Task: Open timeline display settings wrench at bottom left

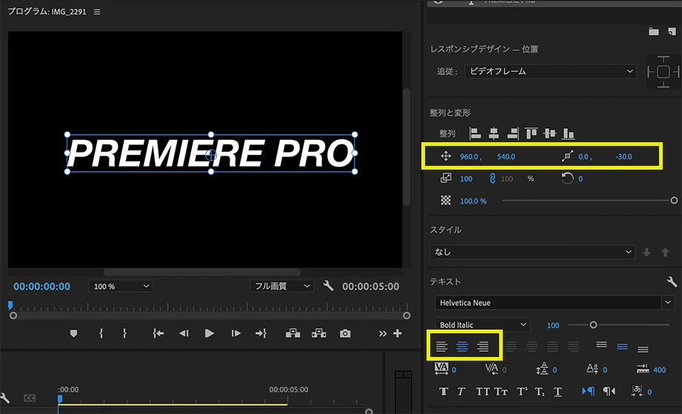Action: pos(4,398)
